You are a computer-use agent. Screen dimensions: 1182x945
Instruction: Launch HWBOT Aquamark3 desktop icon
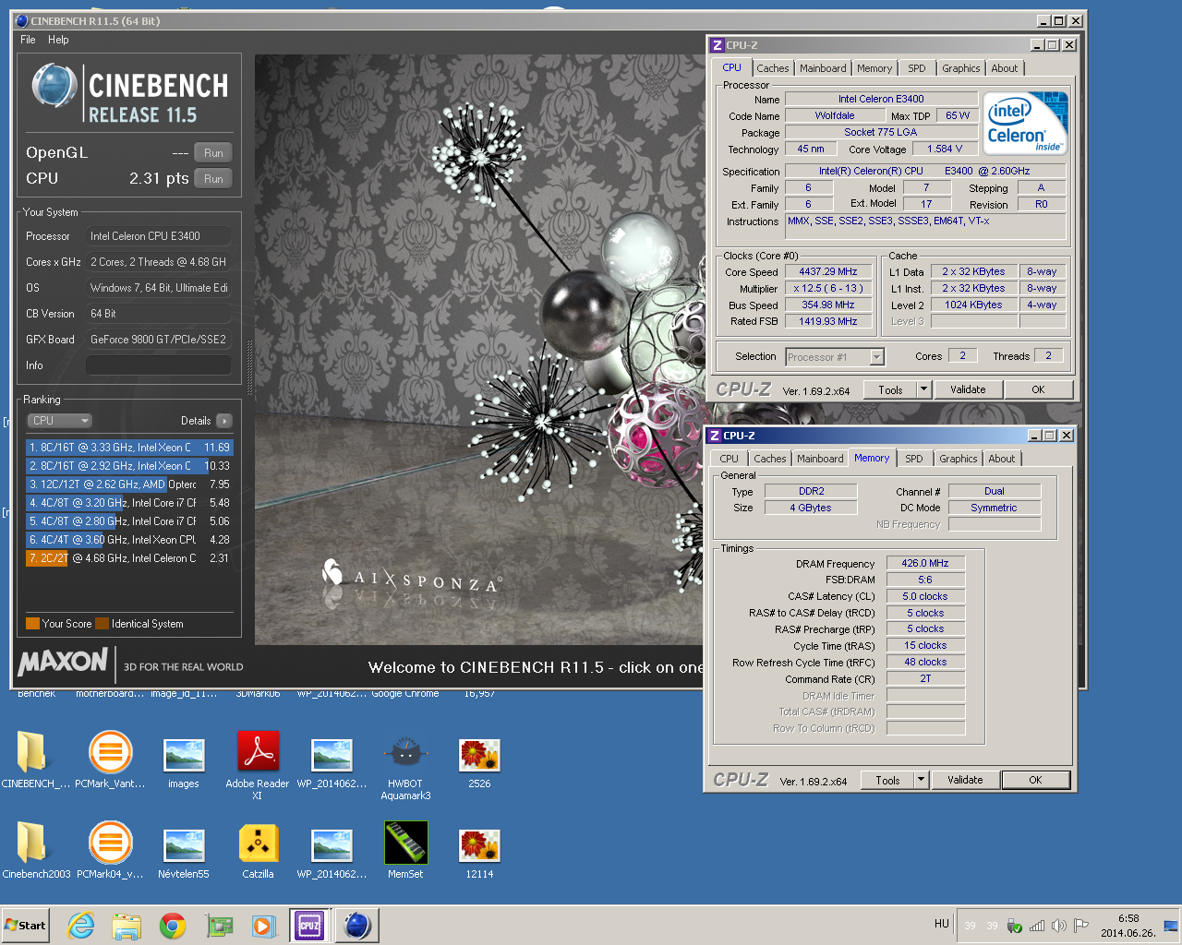(x=405, y=765)
